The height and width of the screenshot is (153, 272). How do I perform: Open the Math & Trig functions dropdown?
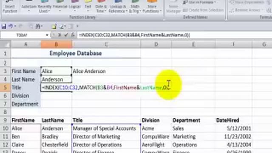click(135, 7)
